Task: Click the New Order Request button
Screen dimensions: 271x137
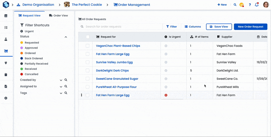Action: coord(250,26)
